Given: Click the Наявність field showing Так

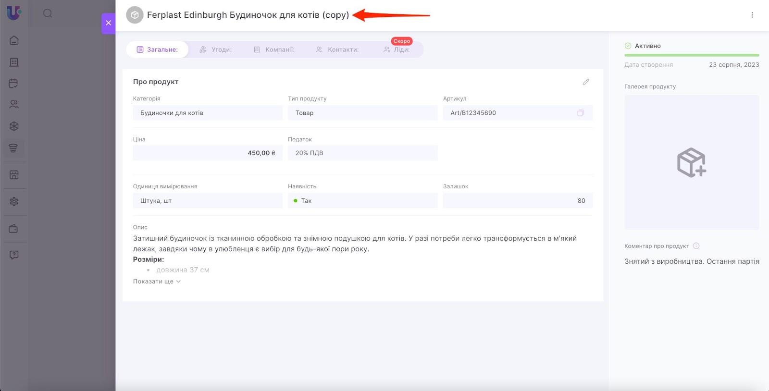Looking at the screenshot, I should (x=363, y=201).
